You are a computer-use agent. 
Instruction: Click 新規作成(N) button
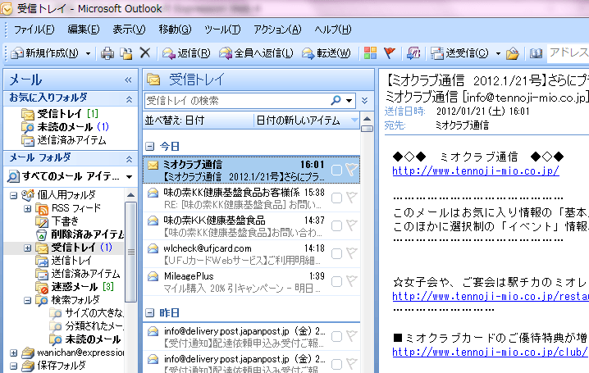pyautogui.click(x=45, y=53)
